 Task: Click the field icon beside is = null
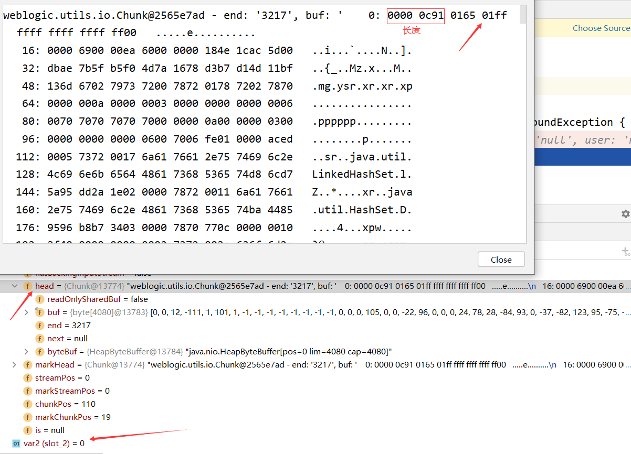pos(27,430)
